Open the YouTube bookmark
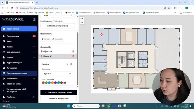 pyautogui.click(x=20, y=13)
